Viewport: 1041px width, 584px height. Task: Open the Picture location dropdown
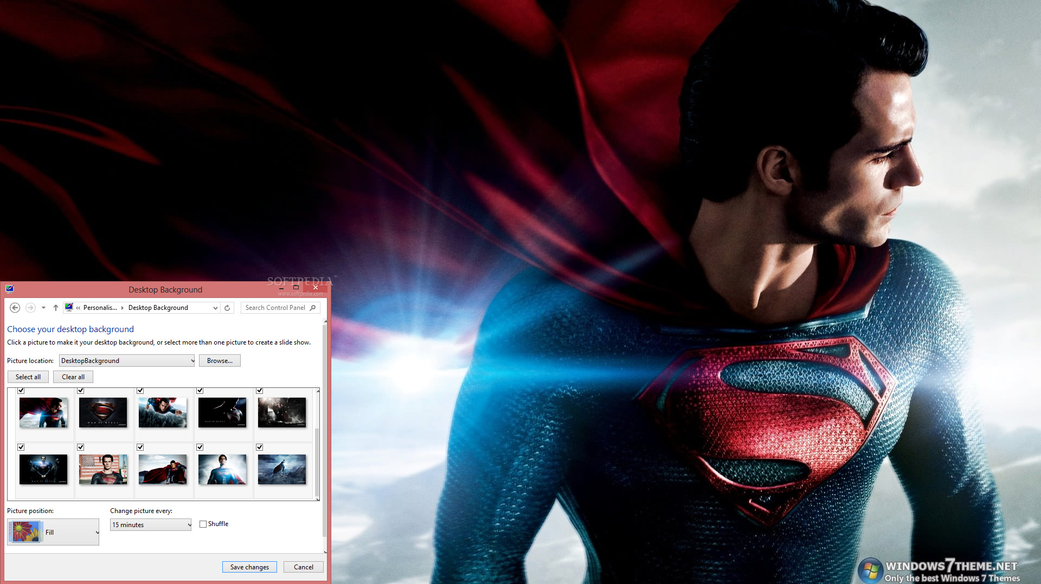pyautogui.click(x=127, y=361)
